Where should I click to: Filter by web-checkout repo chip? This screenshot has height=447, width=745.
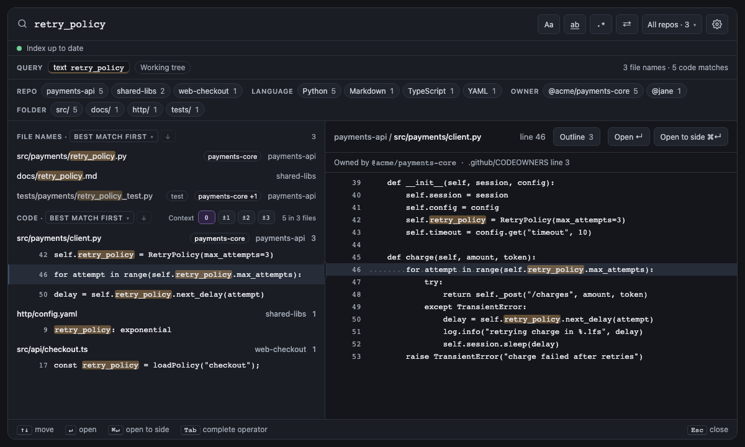207,91
